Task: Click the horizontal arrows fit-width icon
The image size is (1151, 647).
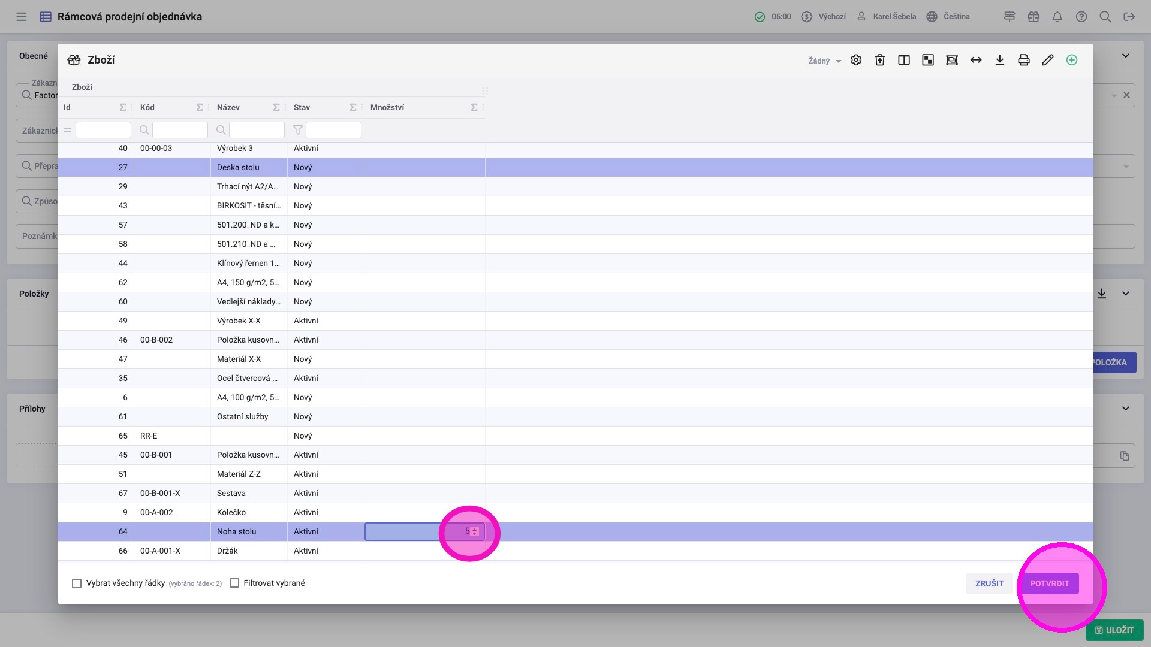Action: (x=976, y=60)
